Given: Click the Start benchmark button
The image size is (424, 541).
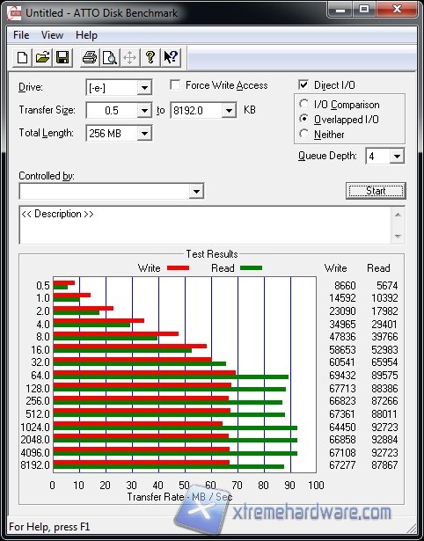Looking at the screenshot, I should [x=376, y=191].
